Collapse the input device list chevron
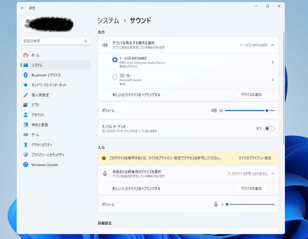308x239 pixels. coord(273,174)
